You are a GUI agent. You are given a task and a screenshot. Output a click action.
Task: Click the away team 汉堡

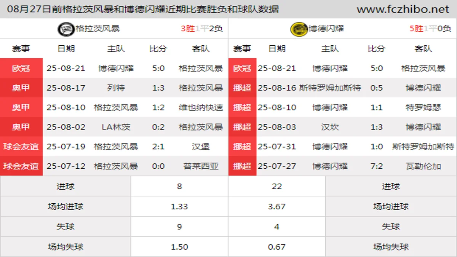coord(201,147)
